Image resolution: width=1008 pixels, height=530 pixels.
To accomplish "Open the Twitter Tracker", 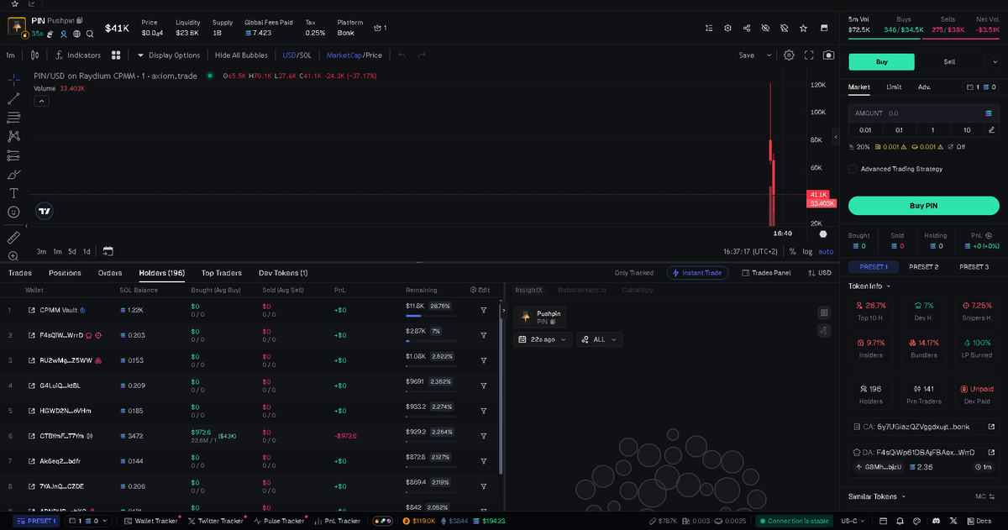I will pos(216,521).
